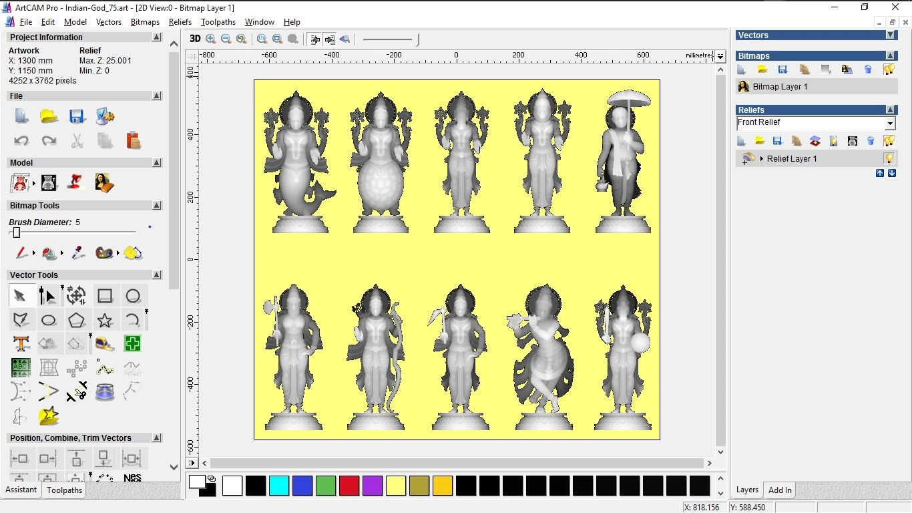Toggle all relief layers visibility bulbs
Screen dimensions: 912x513
click(x=889, y=141)
